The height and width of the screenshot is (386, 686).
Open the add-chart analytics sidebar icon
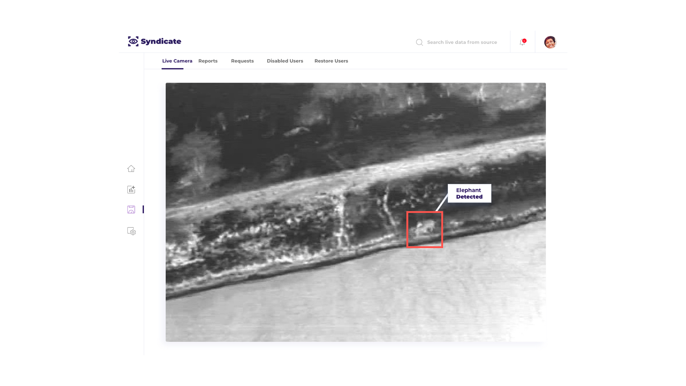click(131, 189)
